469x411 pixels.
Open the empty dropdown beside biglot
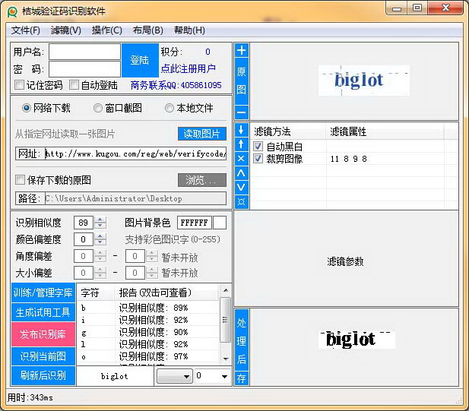pyautogui.click(x=174, y=376)
